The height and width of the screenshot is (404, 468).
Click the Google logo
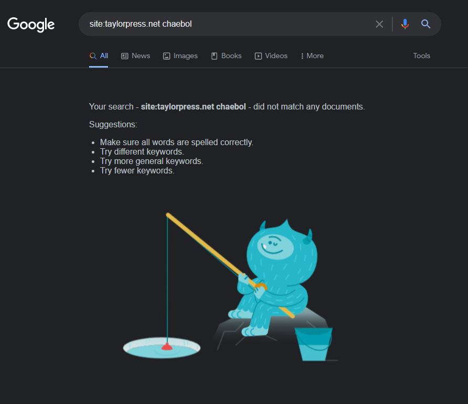[x=31, y=25]
